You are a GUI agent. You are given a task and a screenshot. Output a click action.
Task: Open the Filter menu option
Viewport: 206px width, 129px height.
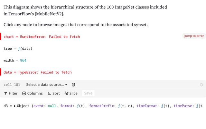click(x=11, y=94)
